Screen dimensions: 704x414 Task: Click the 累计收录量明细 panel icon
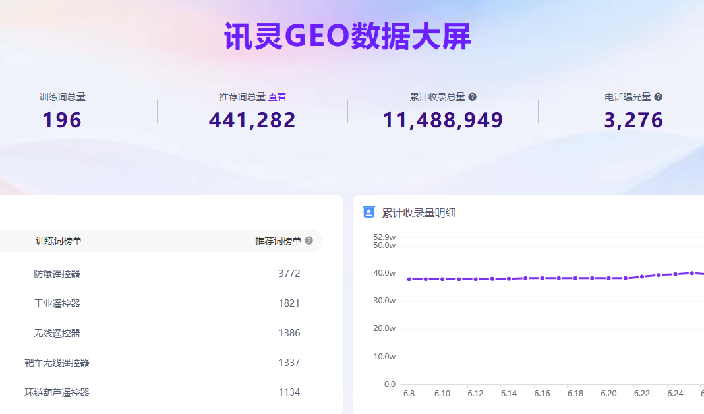pos(368,212)
